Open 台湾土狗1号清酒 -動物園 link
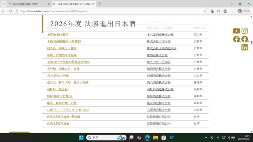This screenshot has height=142, width=253. click(64, 117)
